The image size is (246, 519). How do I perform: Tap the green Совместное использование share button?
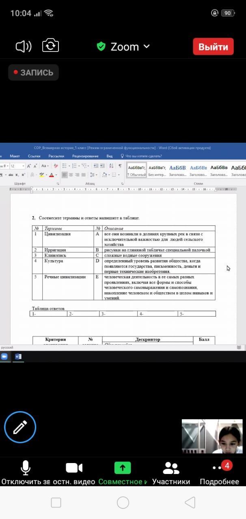click(x=123, y=473)
